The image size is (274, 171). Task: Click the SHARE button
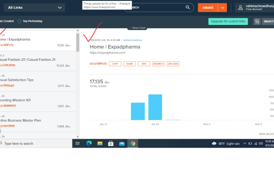tap(129, 64)
